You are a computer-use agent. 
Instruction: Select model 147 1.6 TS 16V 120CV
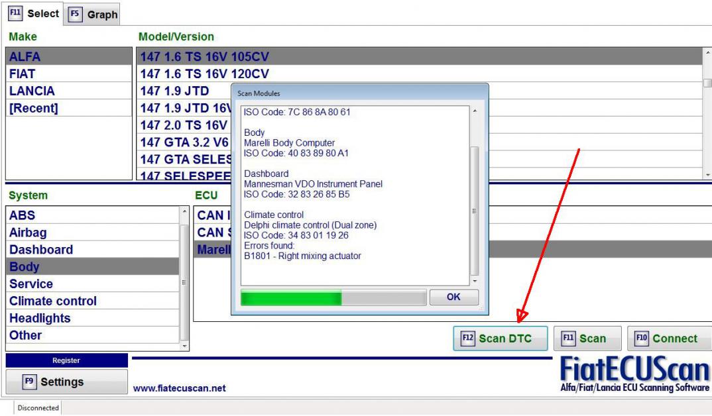tap(420, 74)
